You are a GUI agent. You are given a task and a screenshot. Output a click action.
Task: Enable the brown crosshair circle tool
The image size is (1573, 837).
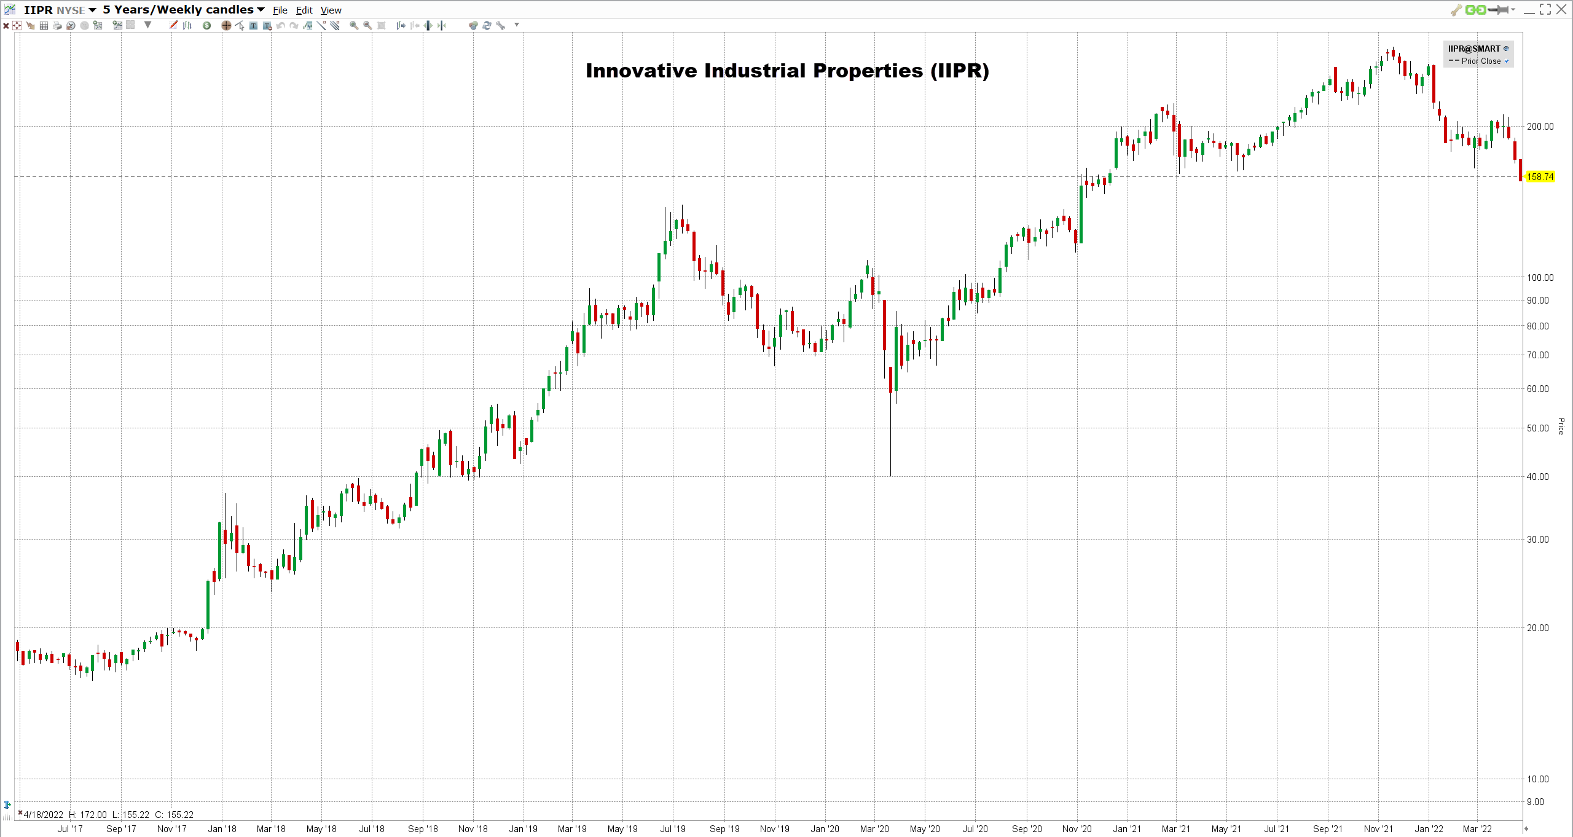point(226,25)
